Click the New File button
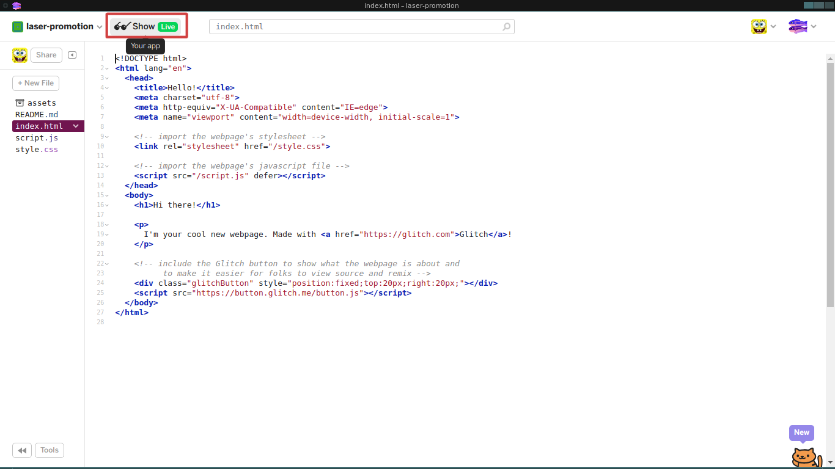The image size is (835, 469). [x=36, y=83]
